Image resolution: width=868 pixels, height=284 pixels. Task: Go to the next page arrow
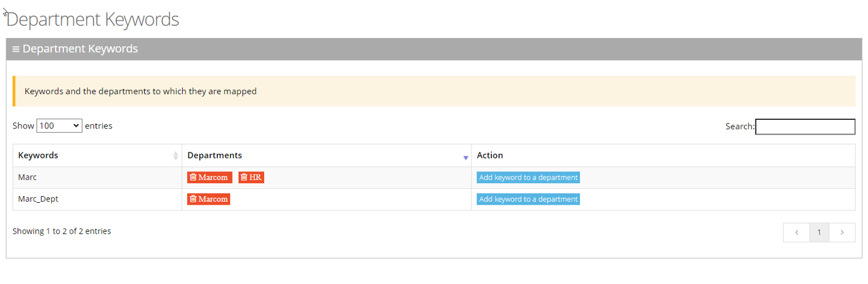tap(842, 232)
